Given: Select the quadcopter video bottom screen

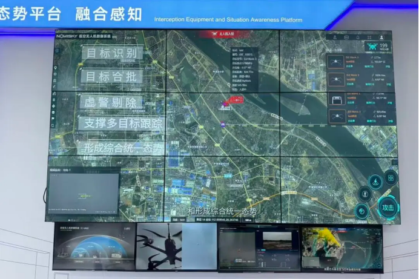Looking at the screenshot, I should point(176,246).
